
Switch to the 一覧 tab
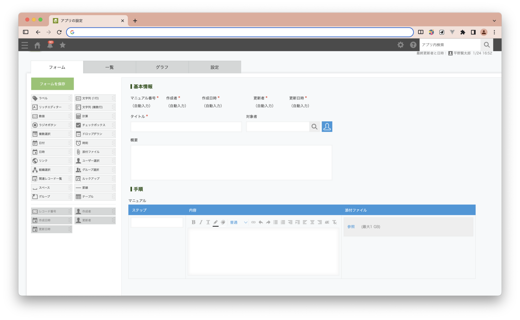(x=109, y=67)
